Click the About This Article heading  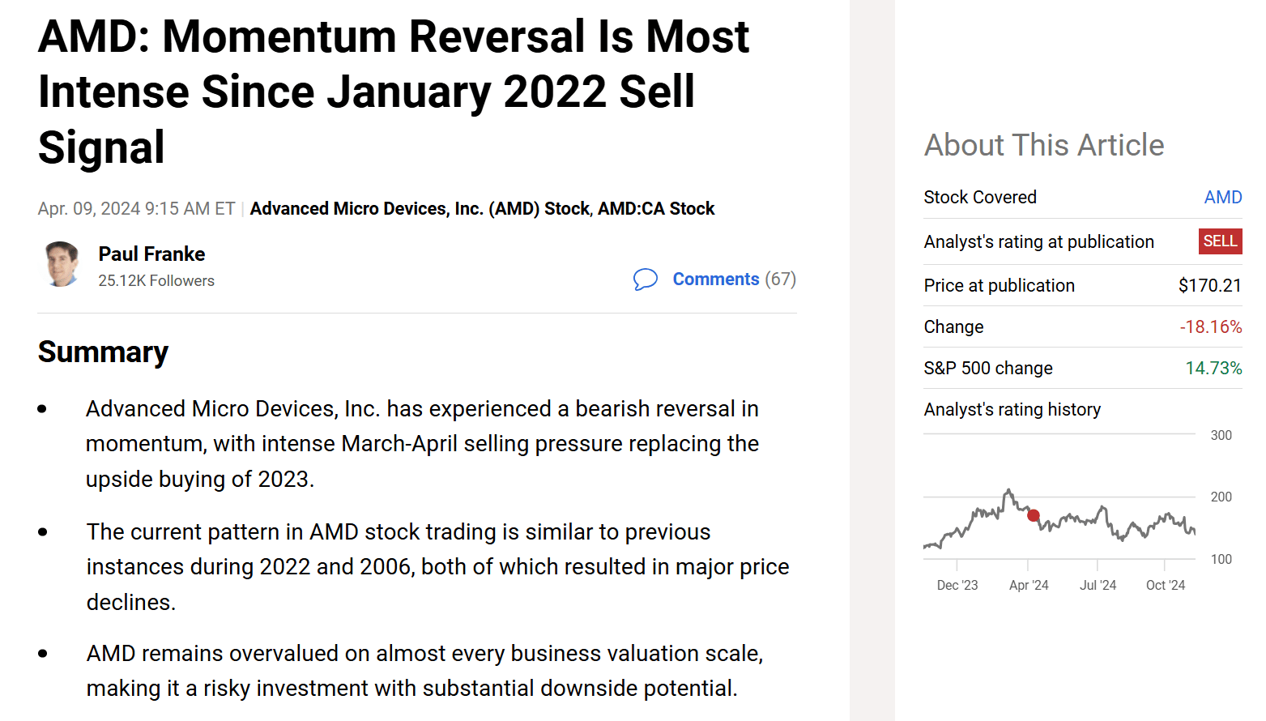pos(1044,146)
